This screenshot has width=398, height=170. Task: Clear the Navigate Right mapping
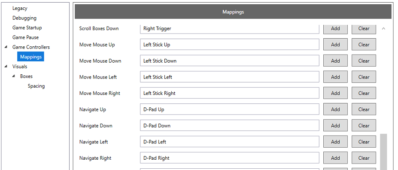coord(364,158)
